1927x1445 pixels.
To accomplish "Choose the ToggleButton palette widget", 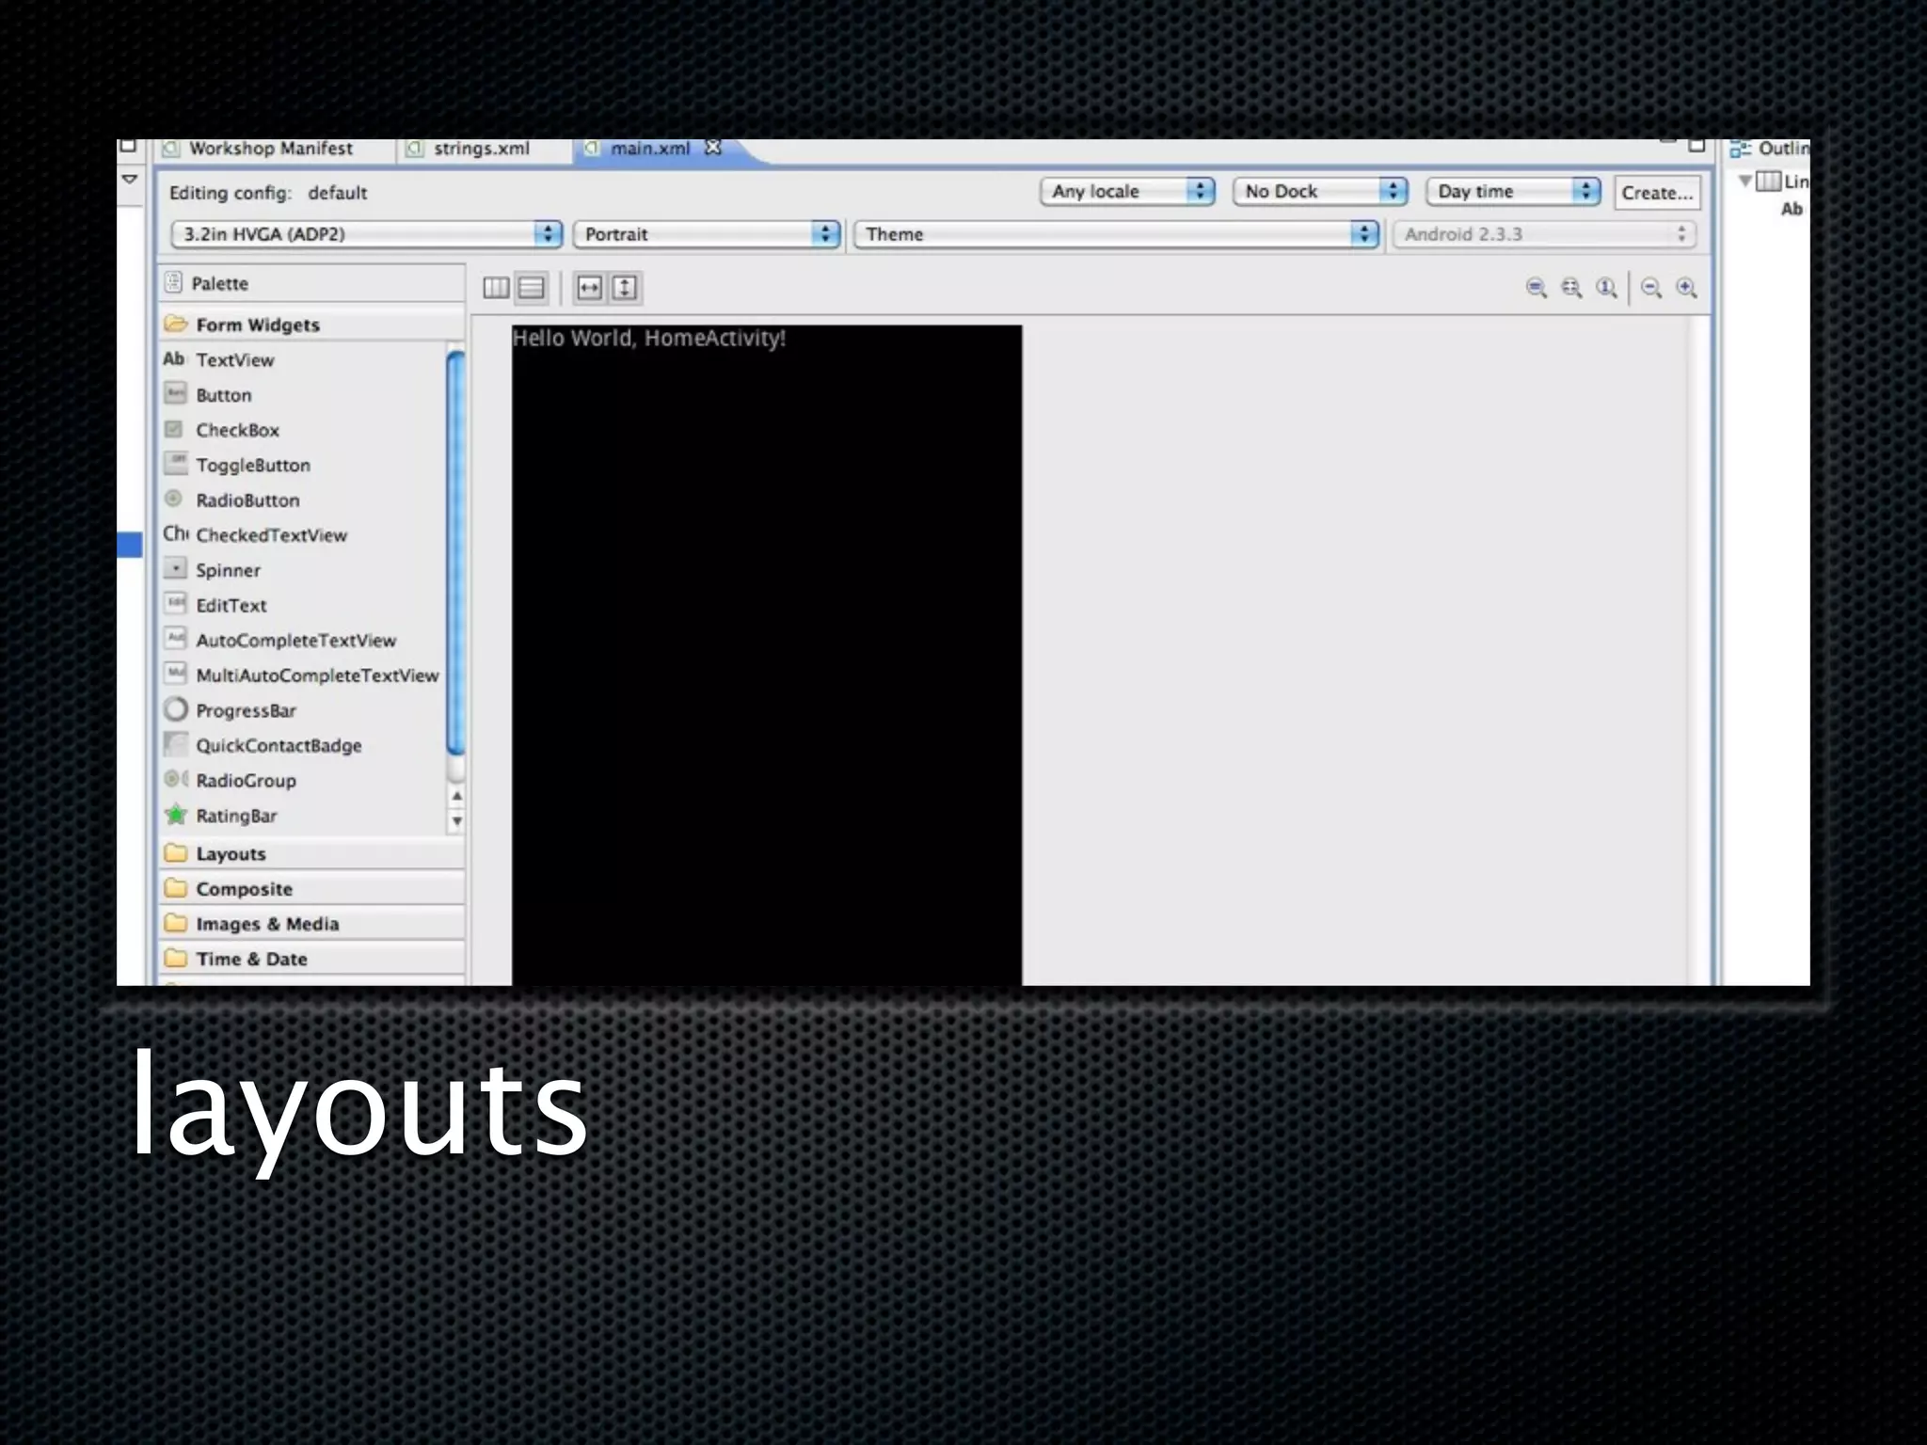I will coord(252,465).
